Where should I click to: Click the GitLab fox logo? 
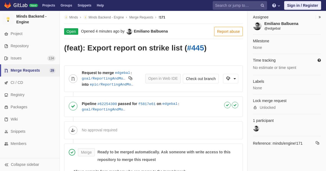pyautogui.click(x=8, y=5)
